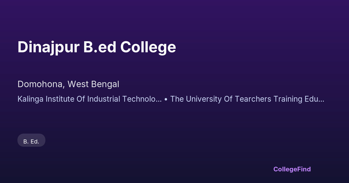The image size is (349, 183).
Task: Click the word "Dinajpur" in the heading
Action: (48, 47)
